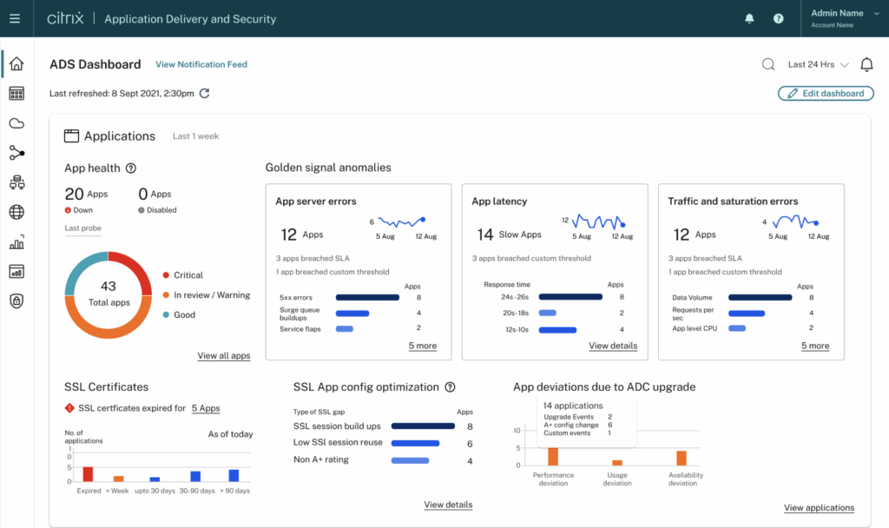Image resolution: width=889 pixels, height=528 pixels.
Task: Open the bar chart analytics sidebar icon
Action: coord(16,242)
